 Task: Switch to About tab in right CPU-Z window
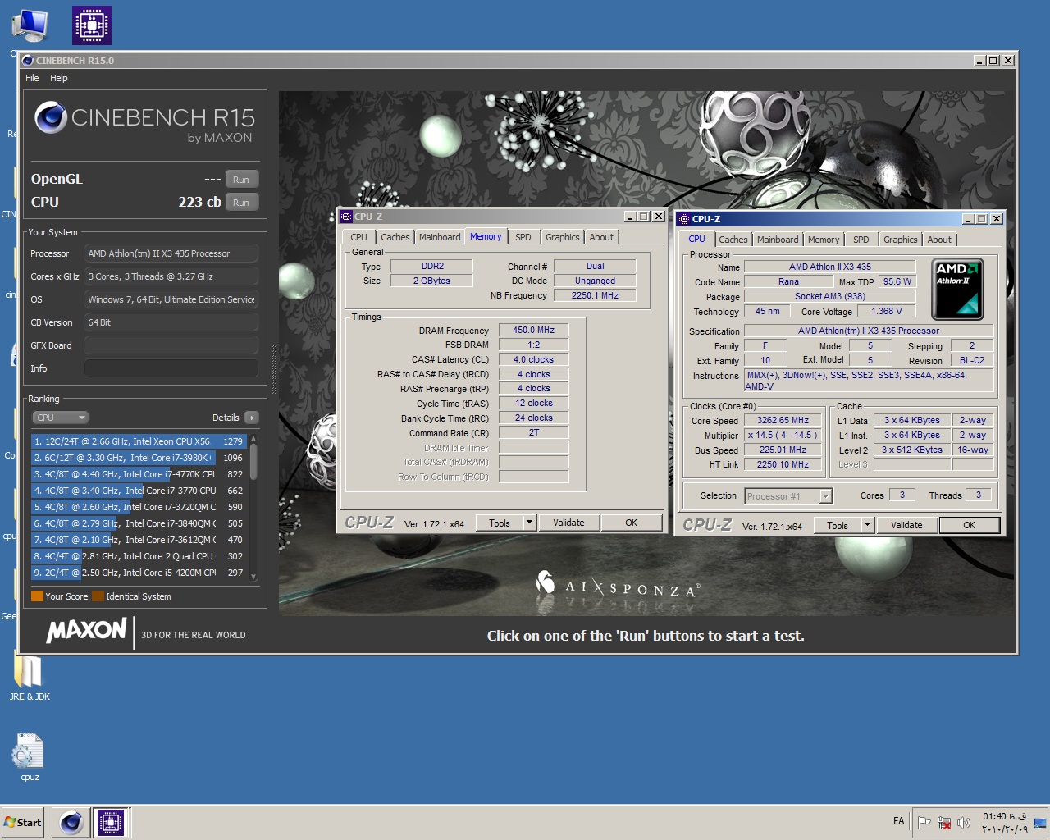pyautogui.click(x=939, y=240)
